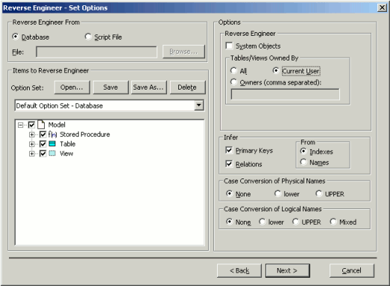
Task: Set physical names case to UPPER
Action: pos(319,193)
